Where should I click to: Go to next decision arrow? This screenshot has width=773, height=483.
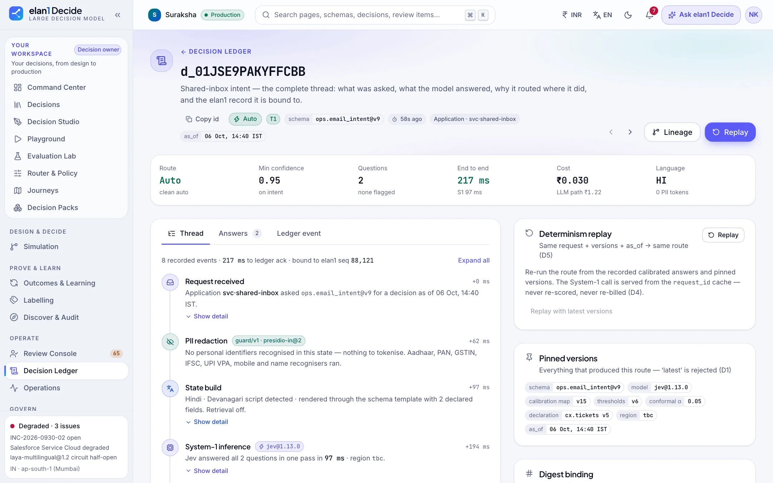[630, 132]
